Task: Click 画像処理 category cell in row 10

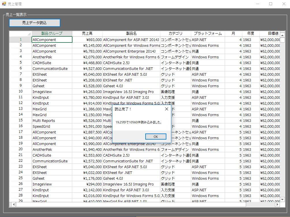Action: [x=176, y=92]
